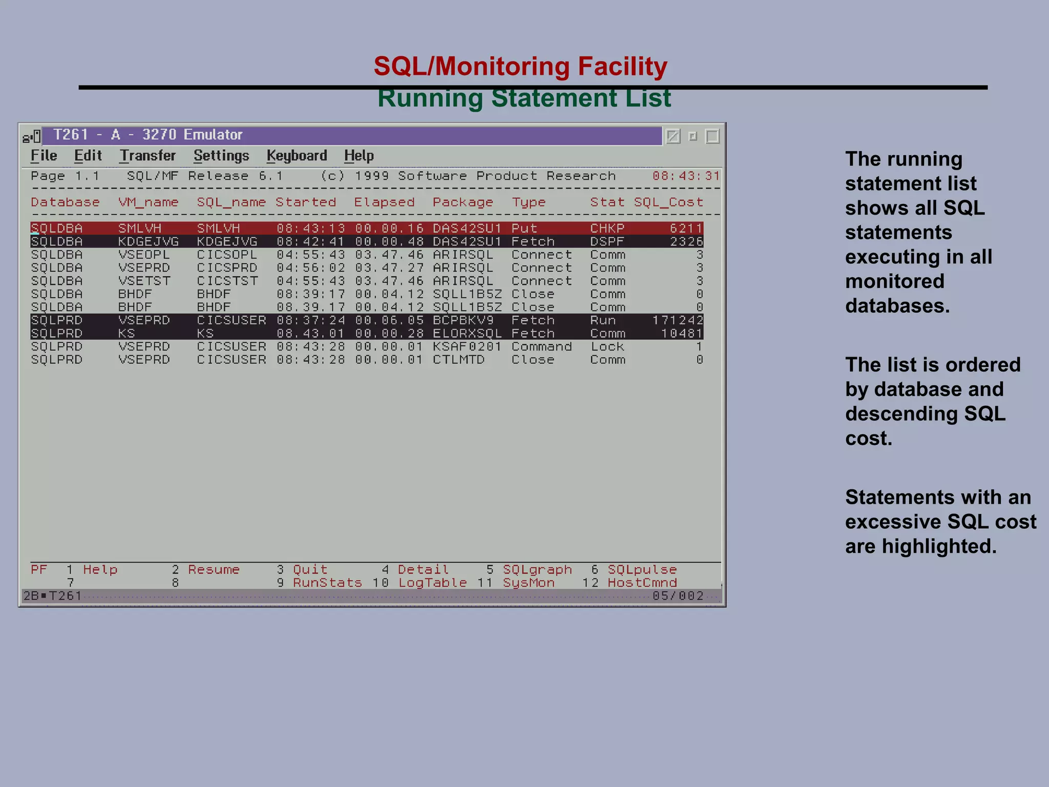Open the emulator system menu icon
The image size is (1049, 787).
pyautogui.click(x=31, y=137)
